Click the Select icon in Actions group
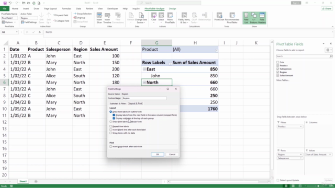Screen dimensions: 335x188 point(161,18)
